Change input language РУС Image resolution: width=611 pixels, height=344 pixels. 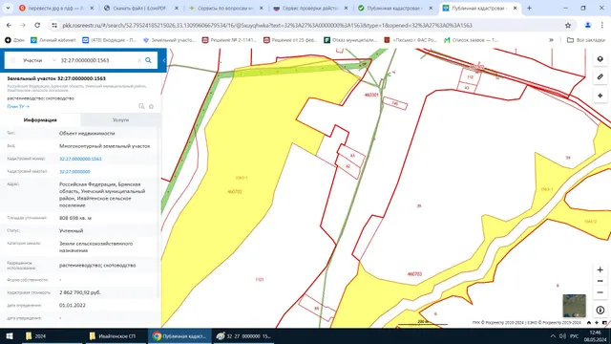575,335
